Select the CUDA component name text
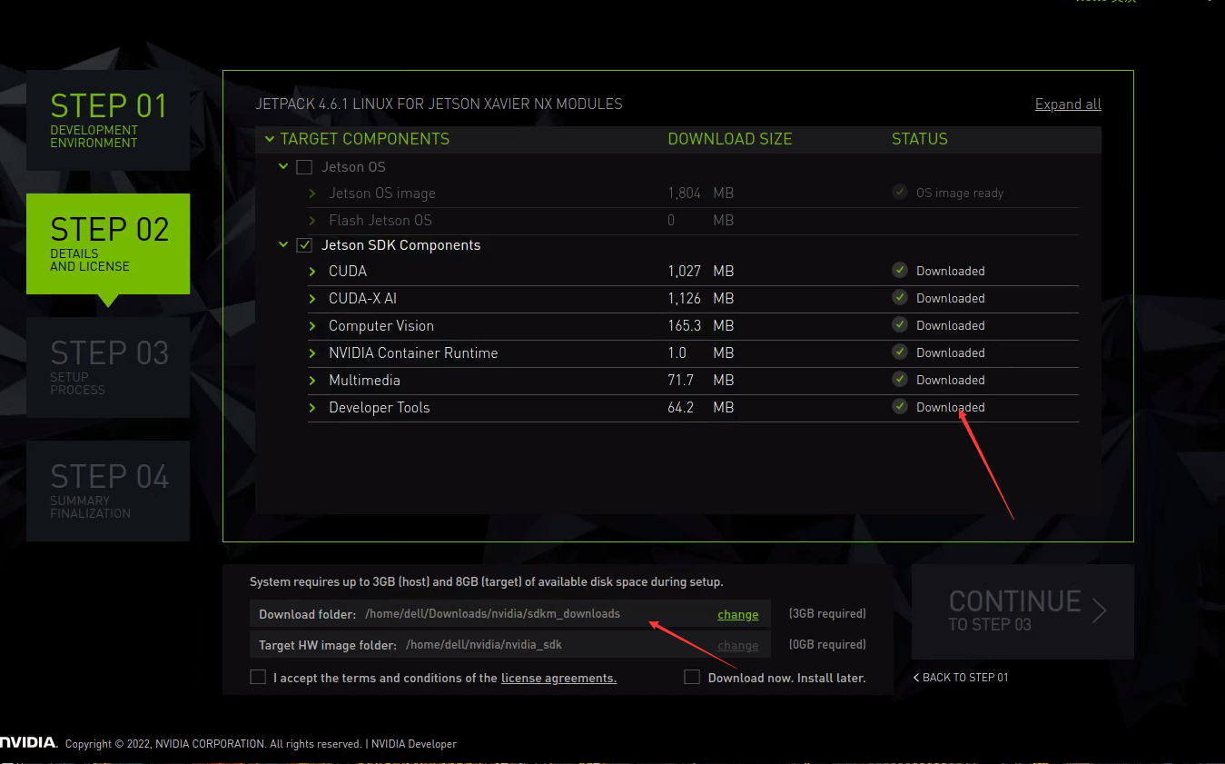Viewport: 1225px width, 764px height. [348, 272]
